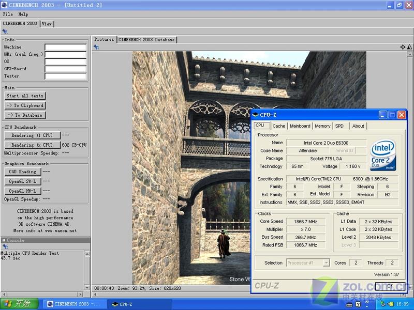Click the 16:09 system clock
The image size is (414, 310).
click(x=403, y=304)
